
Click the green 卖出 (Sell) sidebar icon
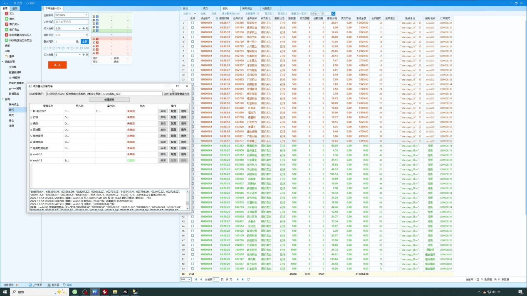tap(7, 19)
